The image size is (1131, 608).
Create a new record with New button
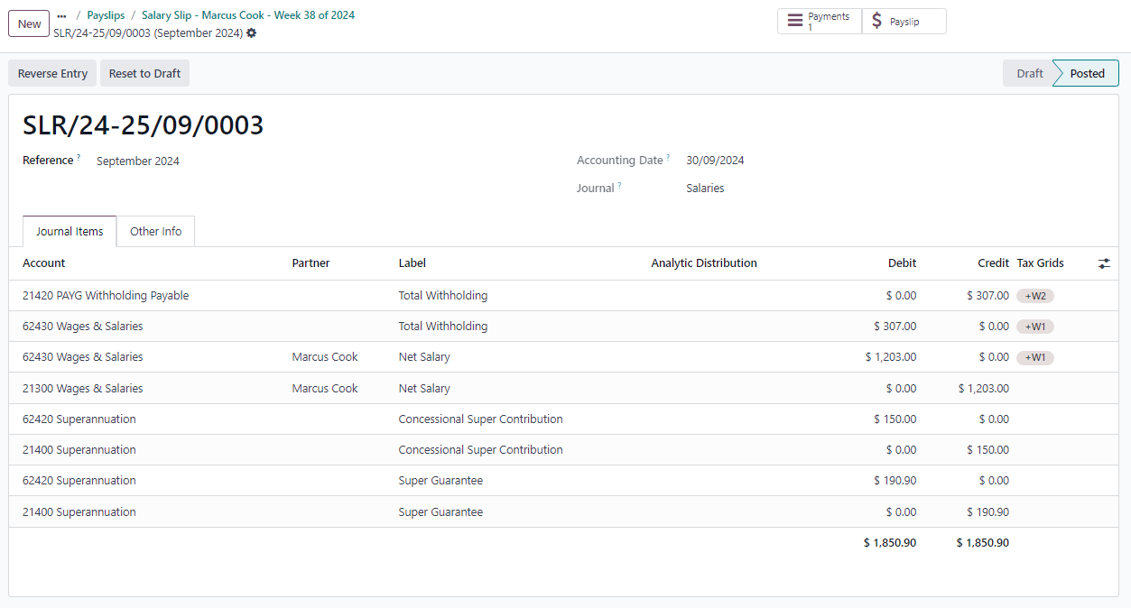pyautogui.click(x=29, y=24)
